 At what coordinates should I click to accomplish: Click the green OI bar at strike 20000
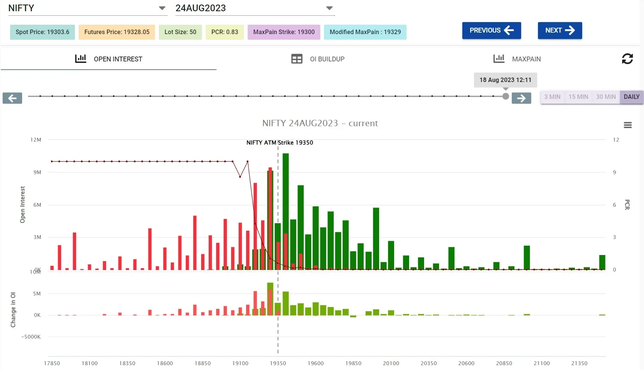pyautogui.click(x=376, y=239)
